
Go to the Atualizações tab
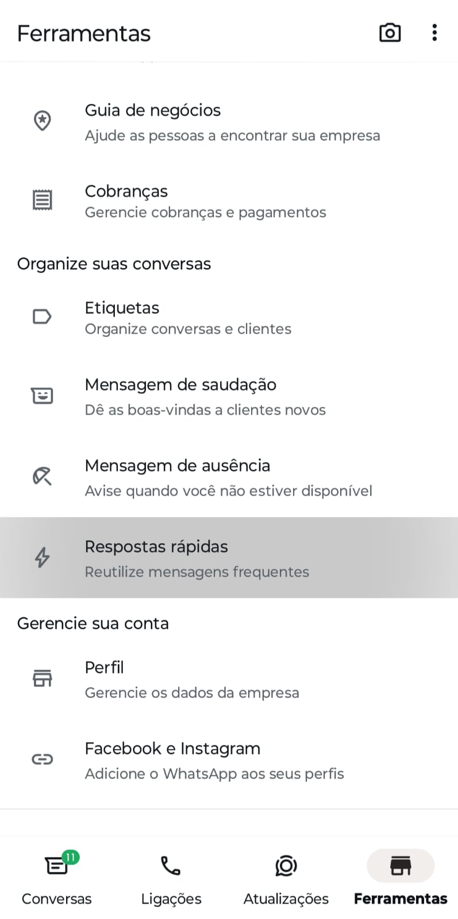point(286,879)
